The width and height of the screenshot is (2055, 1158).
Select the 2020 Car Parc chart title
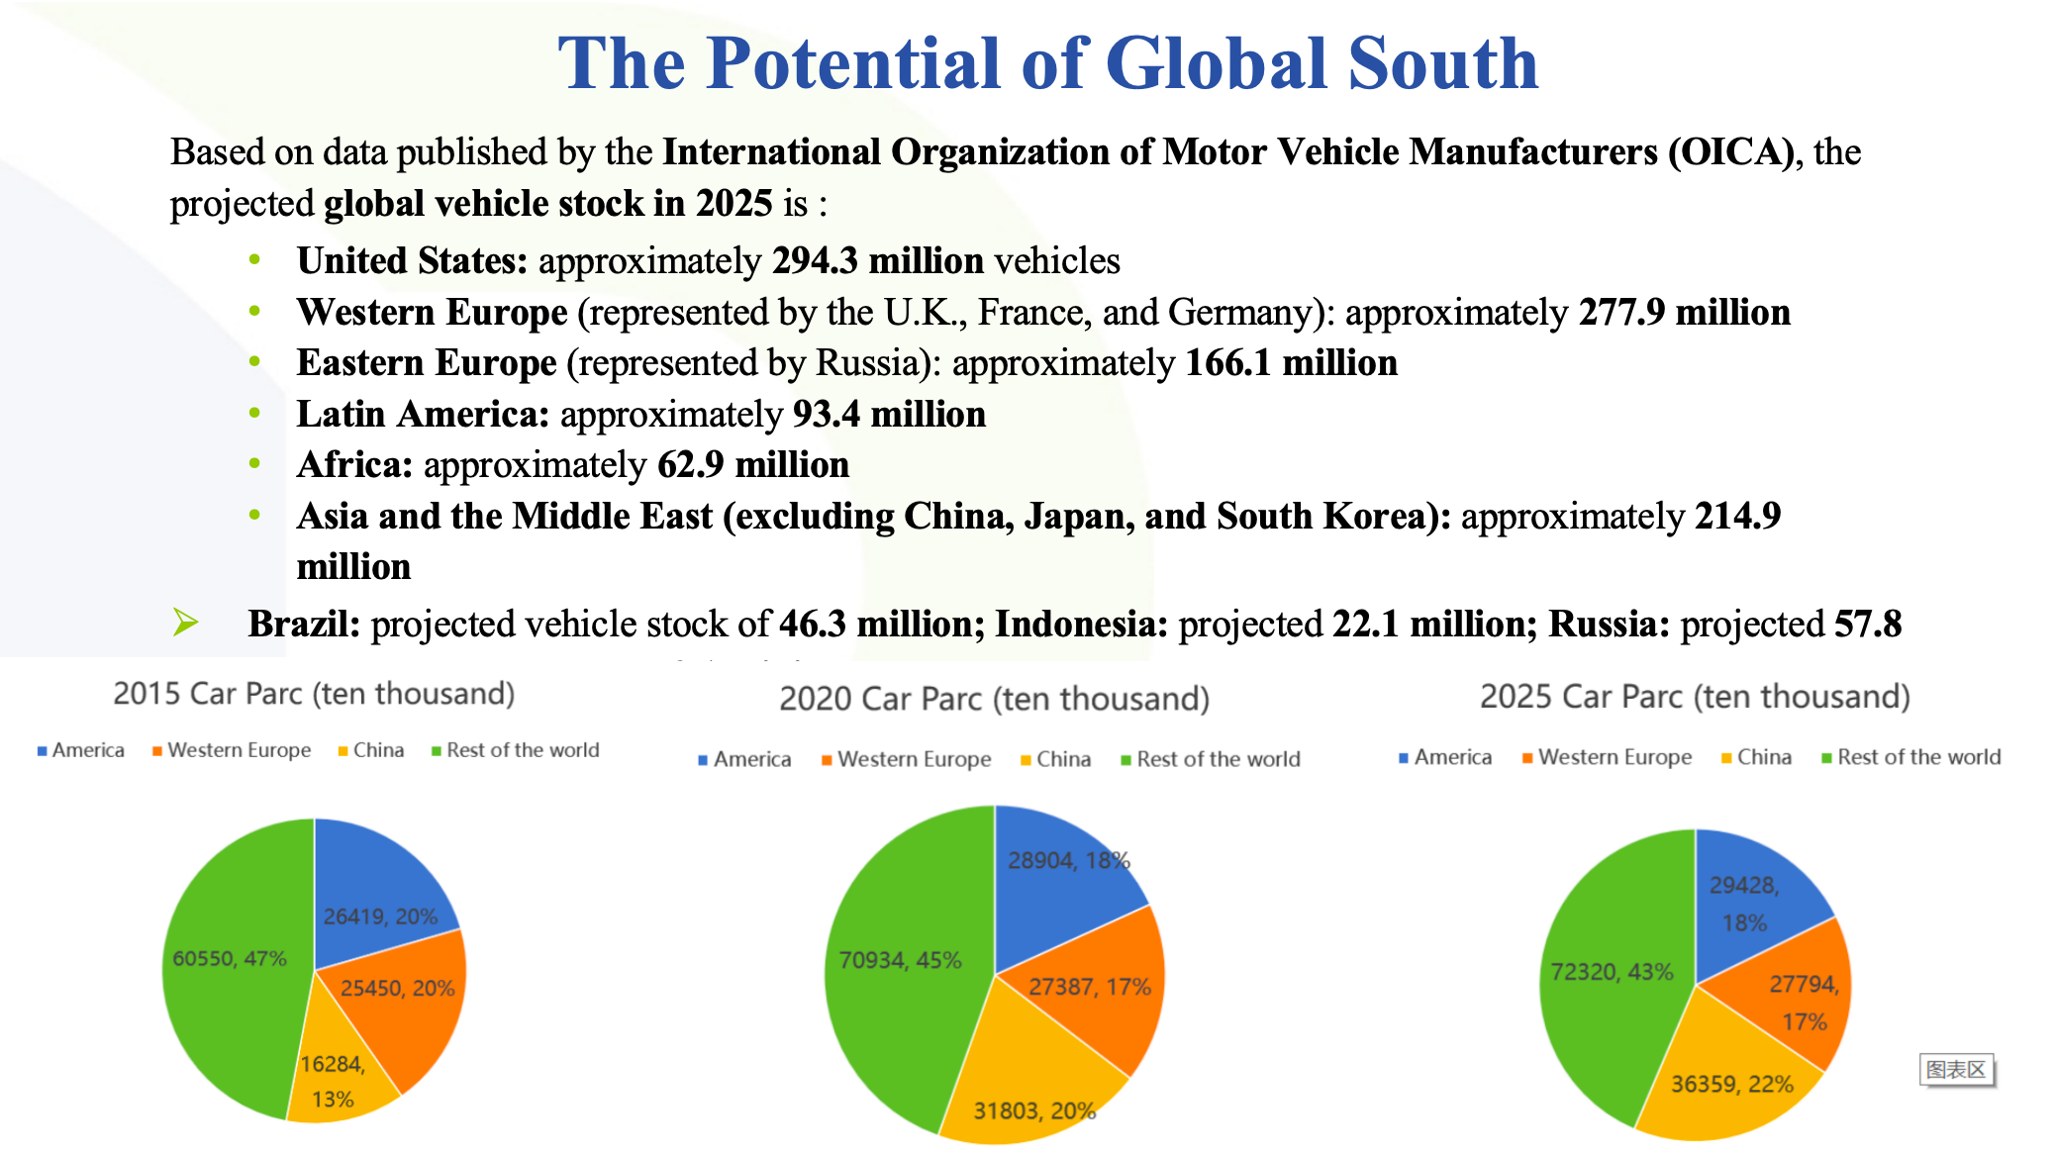[x=994, y=699]
